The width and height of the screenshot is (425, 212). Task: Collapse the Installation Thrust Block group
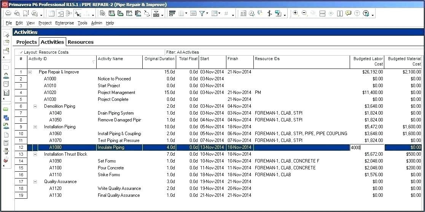35,154
